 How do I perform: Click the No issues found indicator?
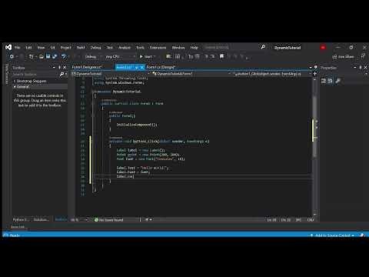[109, 220]
